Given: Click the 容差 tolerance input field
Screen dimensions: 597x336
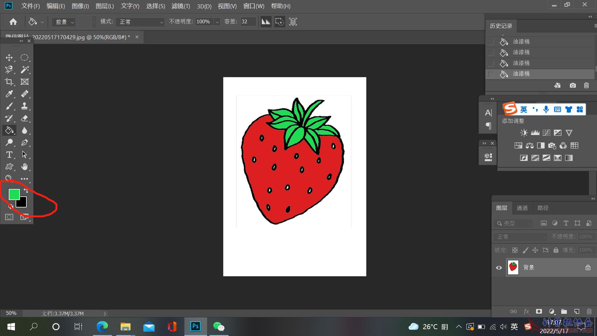Looking at the screenshot, I should pos(248,22).
